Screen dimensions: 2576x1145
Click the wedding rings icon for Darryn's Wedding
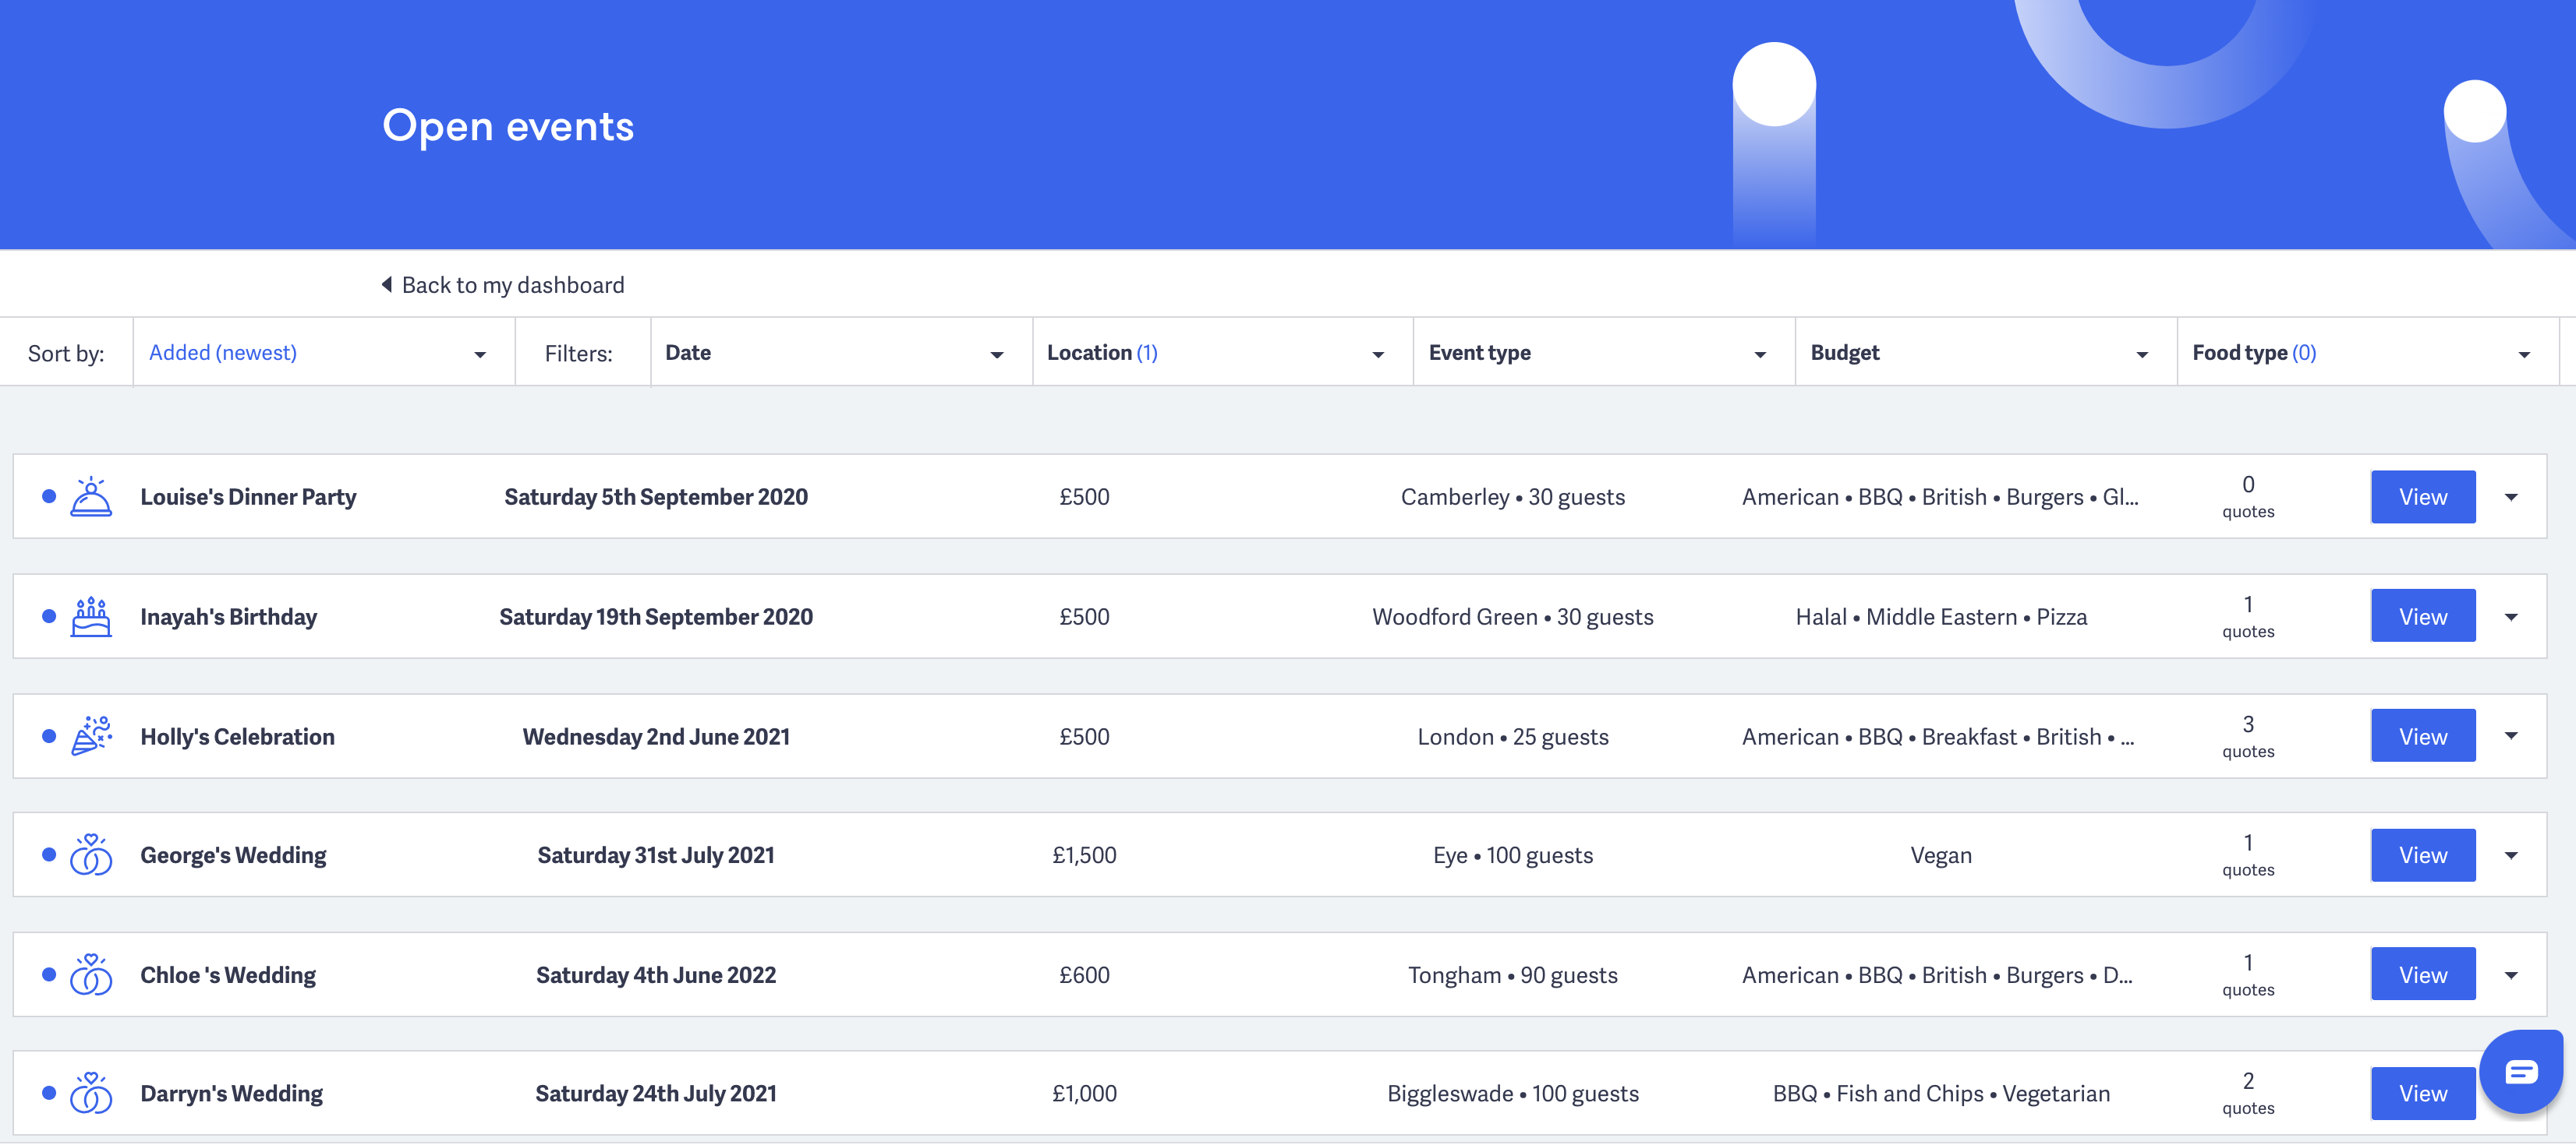point(91,1093)
